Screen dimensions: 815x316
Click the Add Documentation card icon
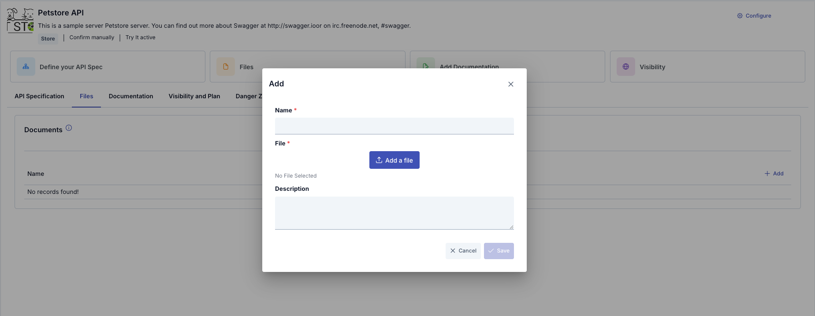point(425,65)
